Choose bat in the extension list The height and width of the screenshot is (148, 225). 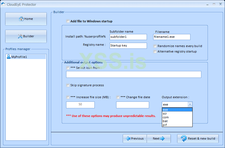click(177, 121)
